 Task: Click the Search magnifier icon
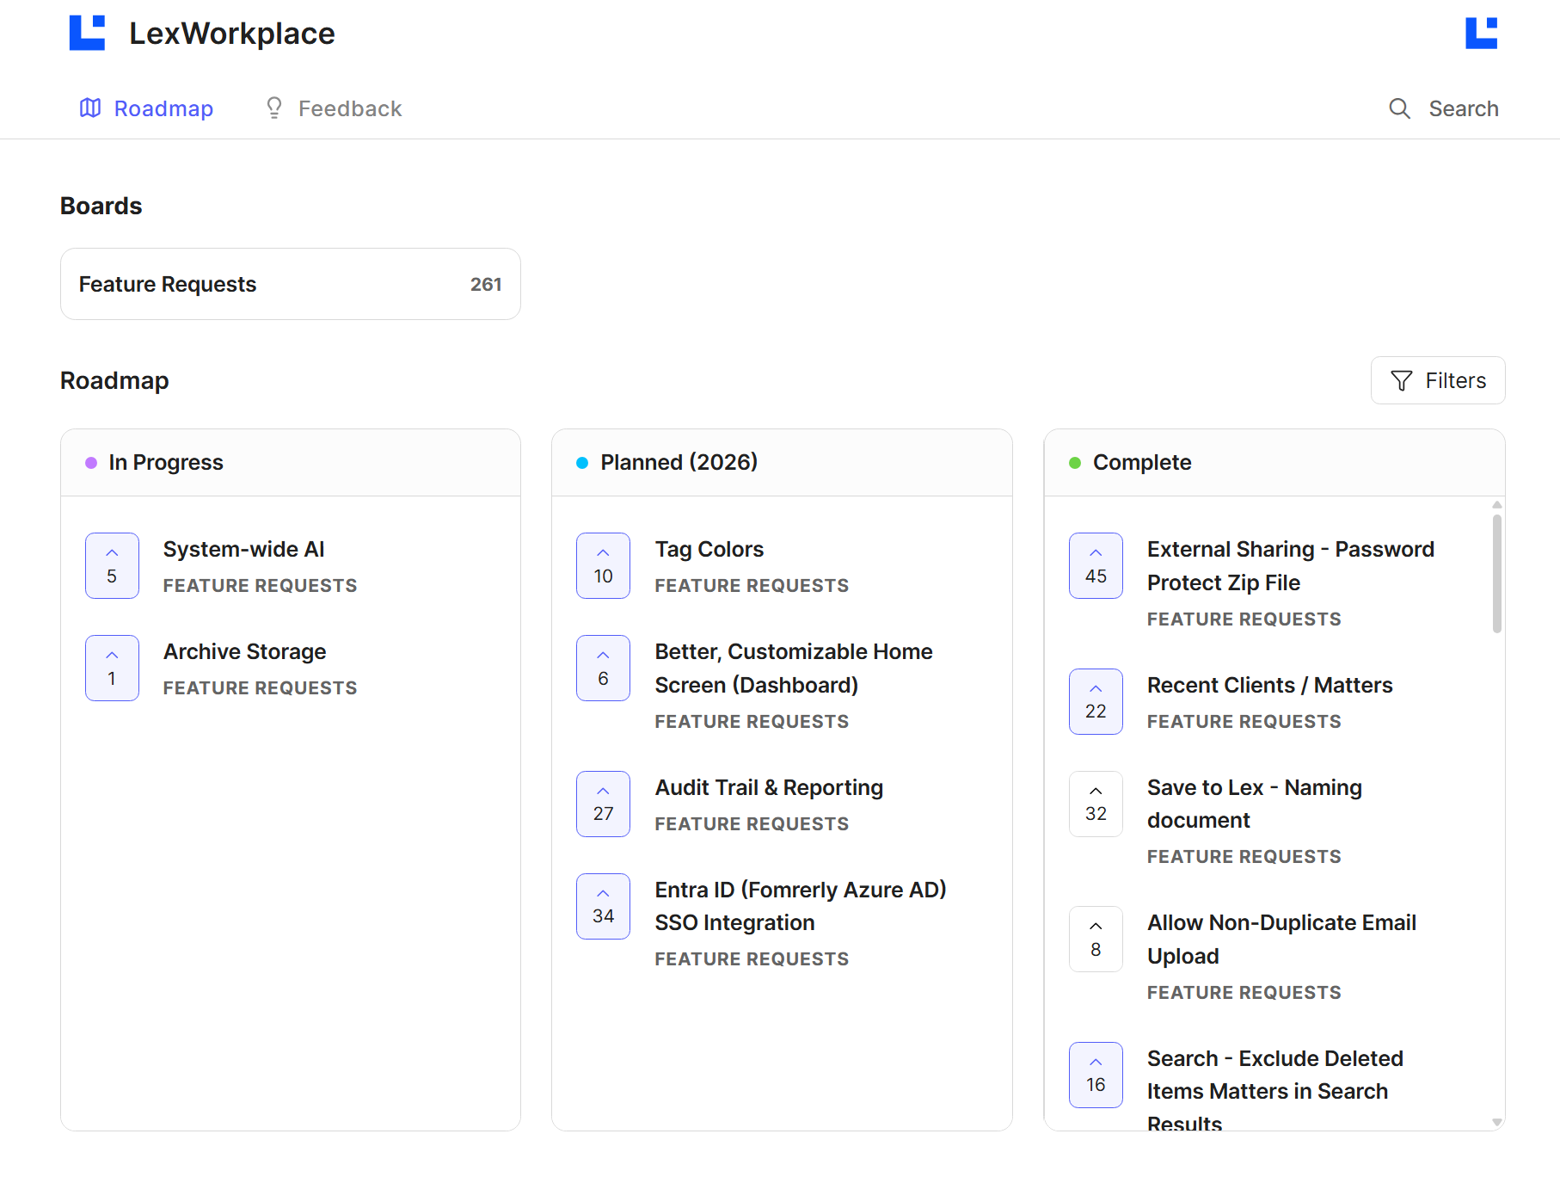(x=1399, y=108)
